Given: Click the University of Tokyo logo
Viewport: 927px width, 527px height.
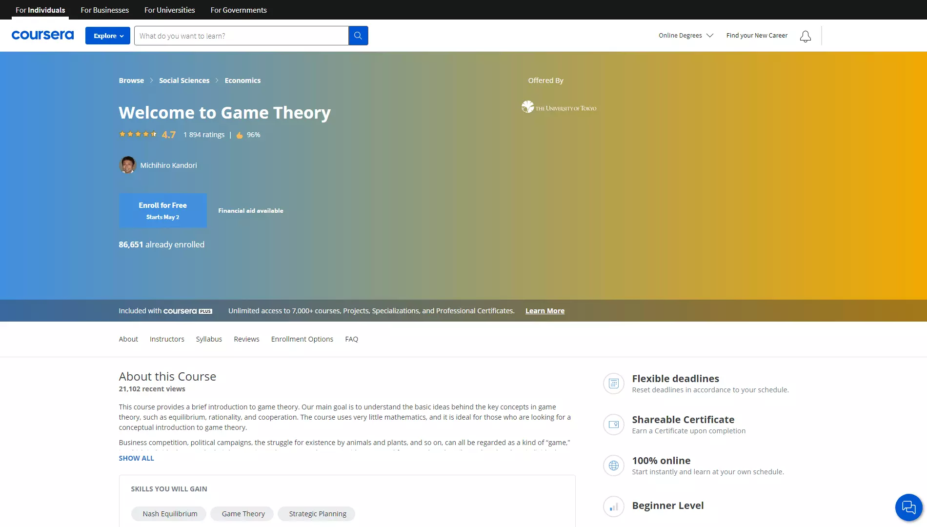Looking at the screenshot, I should point(559,107).
